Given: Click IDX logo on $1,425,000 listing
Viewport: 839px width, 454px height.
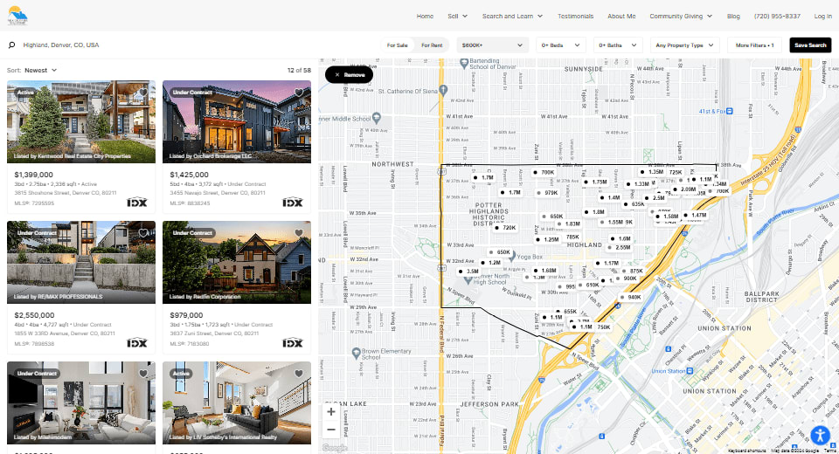Looking at the screenshot, I should (293, 203).
